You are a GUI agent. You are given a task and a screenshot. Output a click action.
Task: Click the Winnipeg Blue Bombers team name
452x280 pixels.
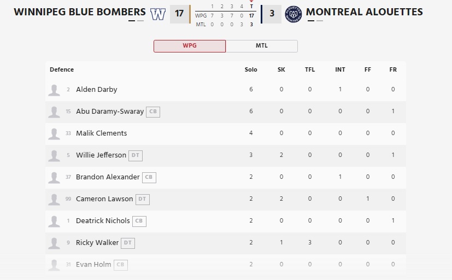(80, 11)
